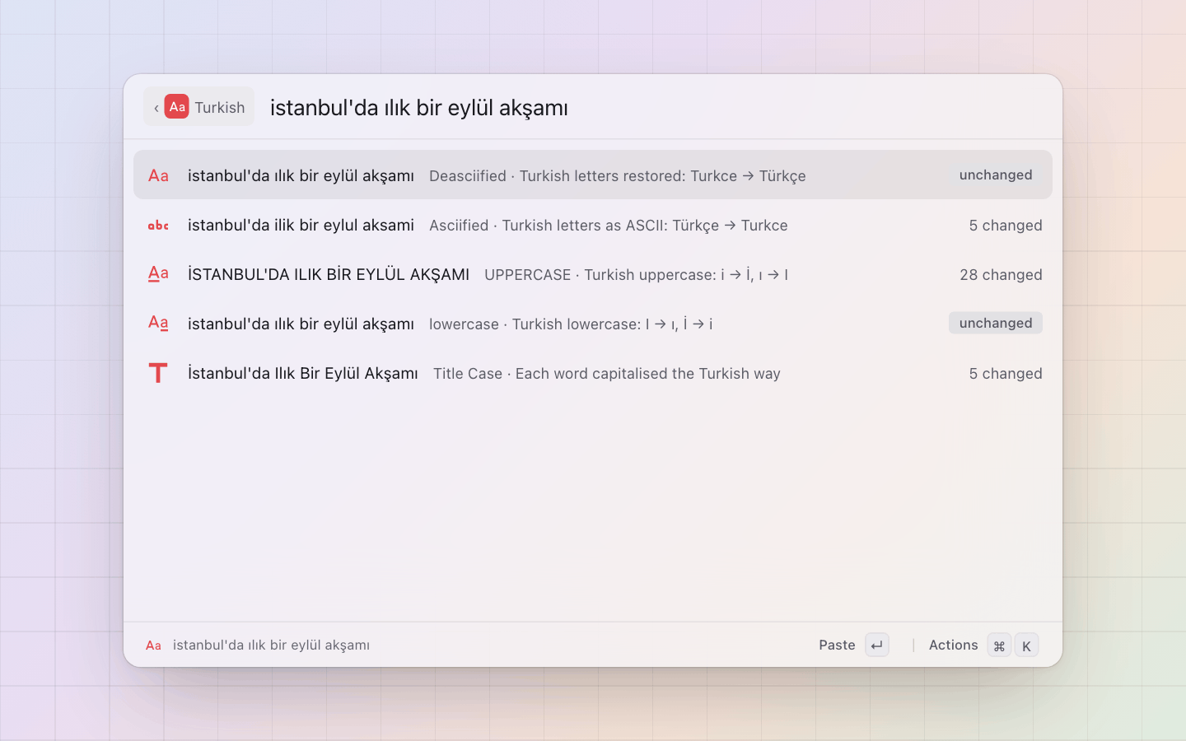This screenshot has height=741, width=1186.
Task: Click the Command key icon beside Actions
Action: (999, 645)
